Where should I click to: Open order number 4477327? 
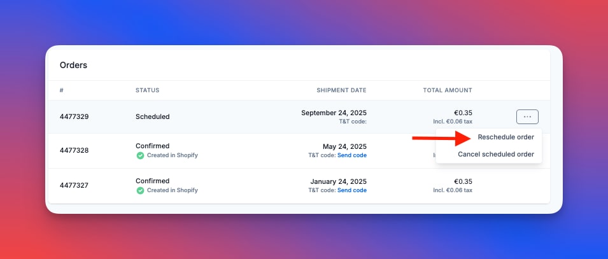click(x=74, y=185)
